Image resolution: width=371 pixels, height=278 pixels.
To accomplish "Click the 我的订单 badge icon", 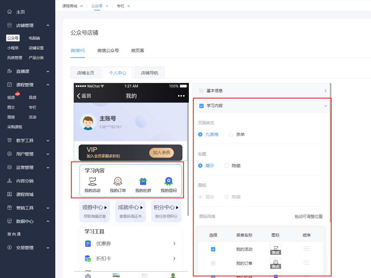I will click(x=118, y=181).
